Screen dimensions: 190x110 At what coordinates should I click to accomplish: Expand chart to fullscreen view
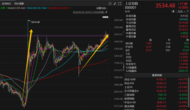coord(120,4)
